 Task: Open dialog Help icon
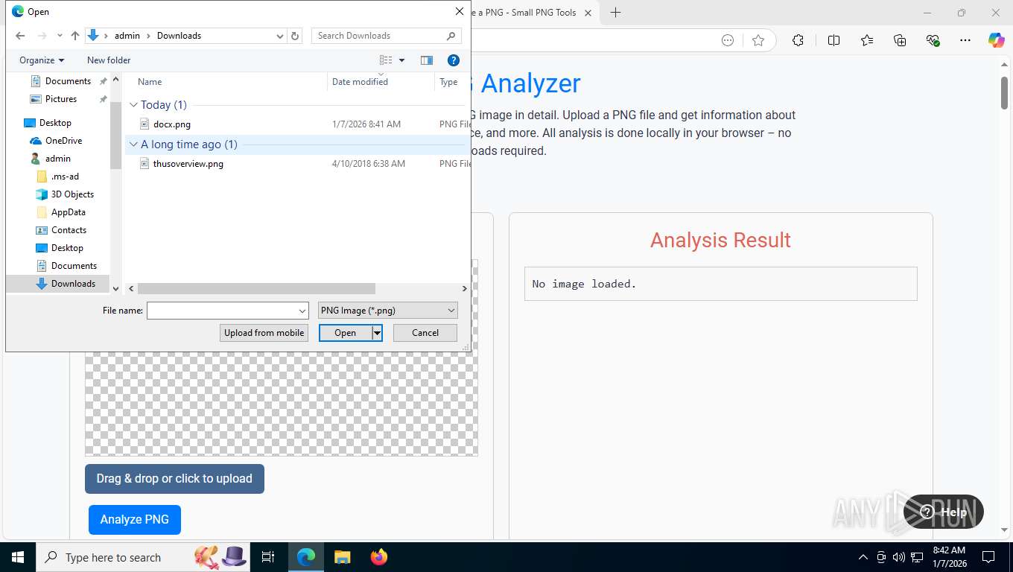pos(454,60)
